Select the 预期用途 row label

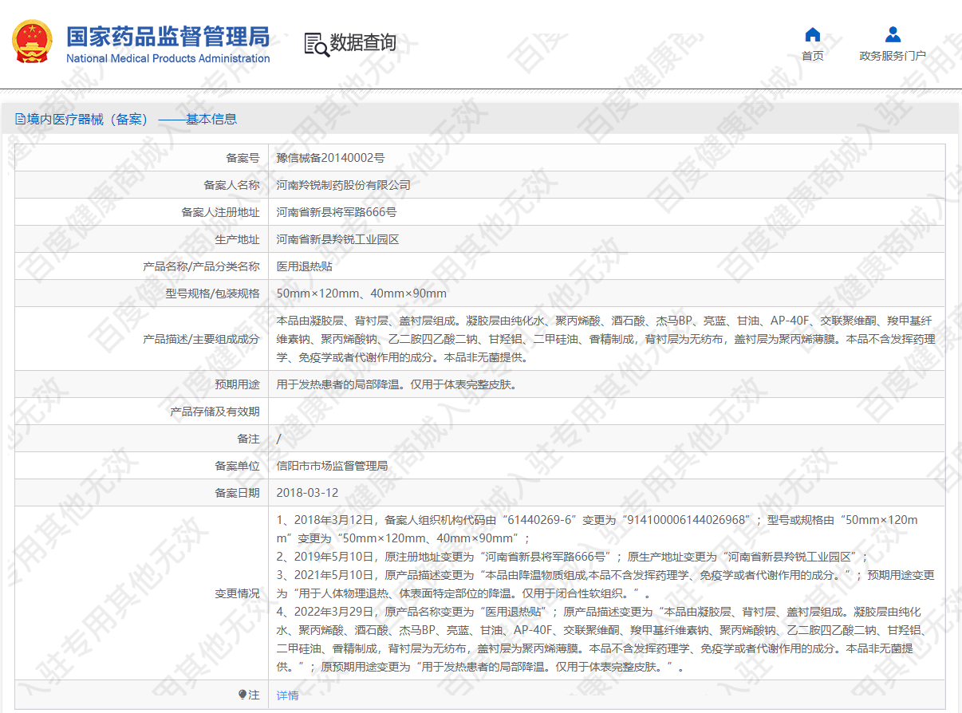238,384
